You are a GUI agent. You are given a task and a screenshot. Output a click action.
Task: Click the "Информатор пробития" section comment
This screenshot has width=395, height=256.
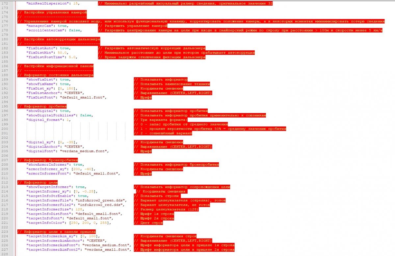[x=42, y=106]
